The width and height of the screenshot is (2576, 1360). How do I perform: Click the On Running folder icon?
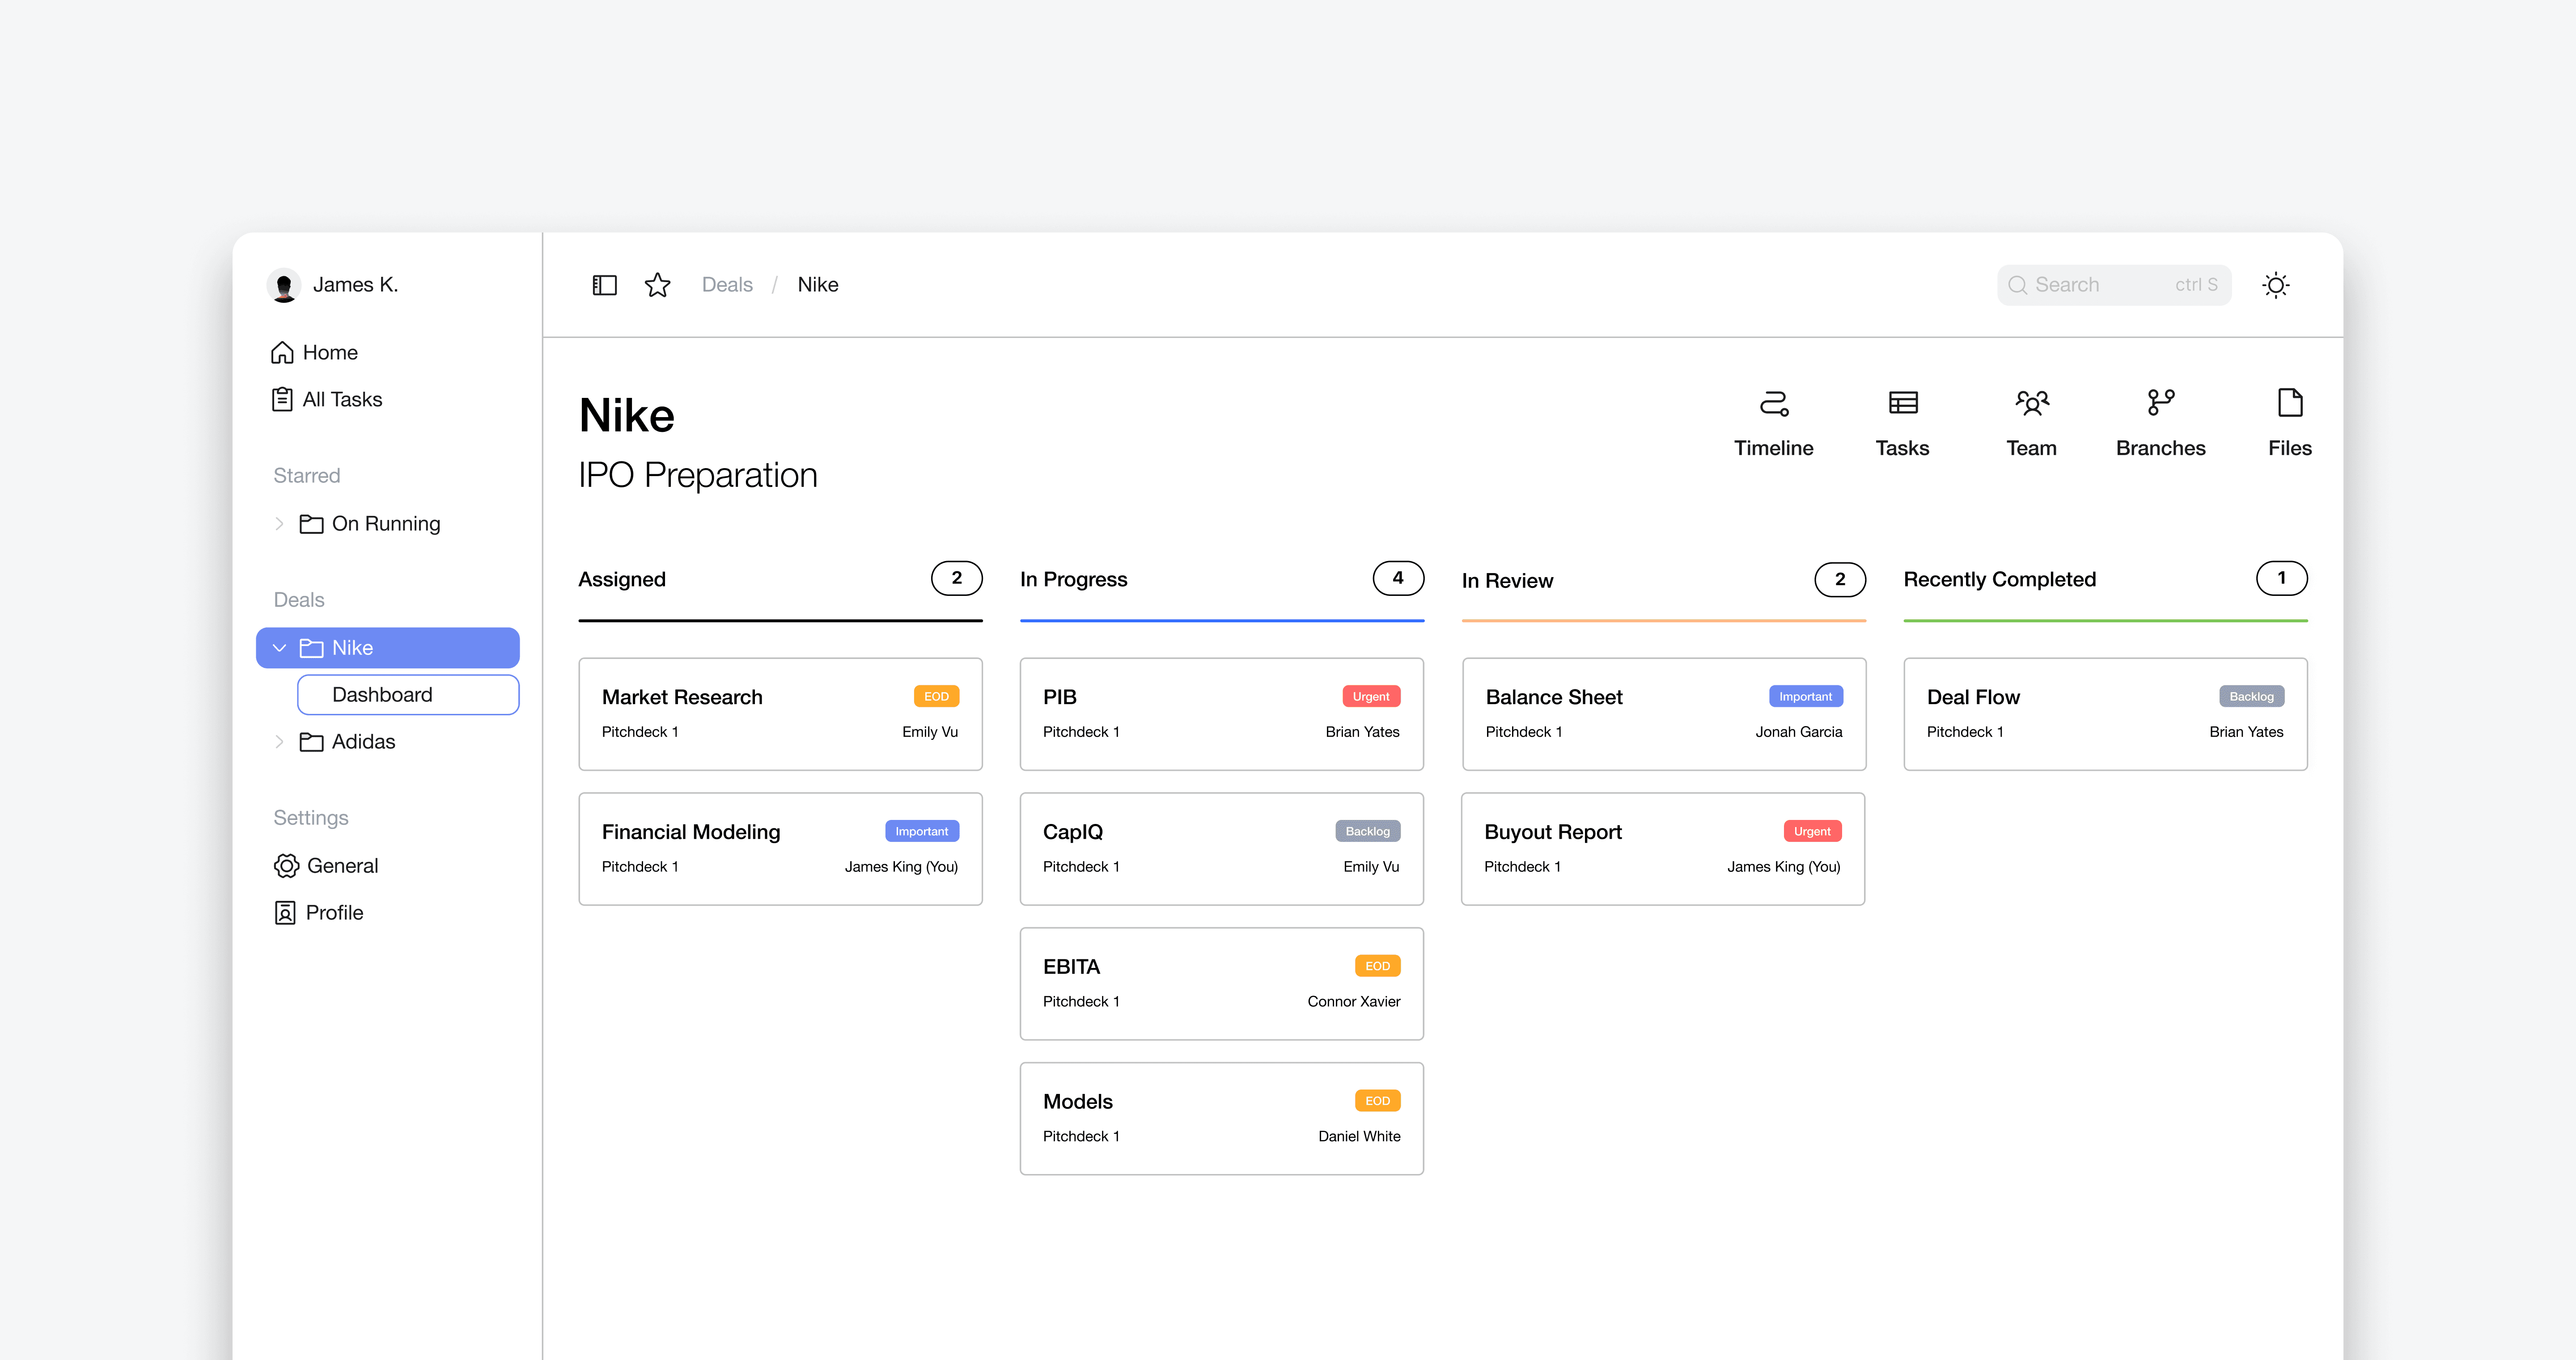click(x=311, y=524)
